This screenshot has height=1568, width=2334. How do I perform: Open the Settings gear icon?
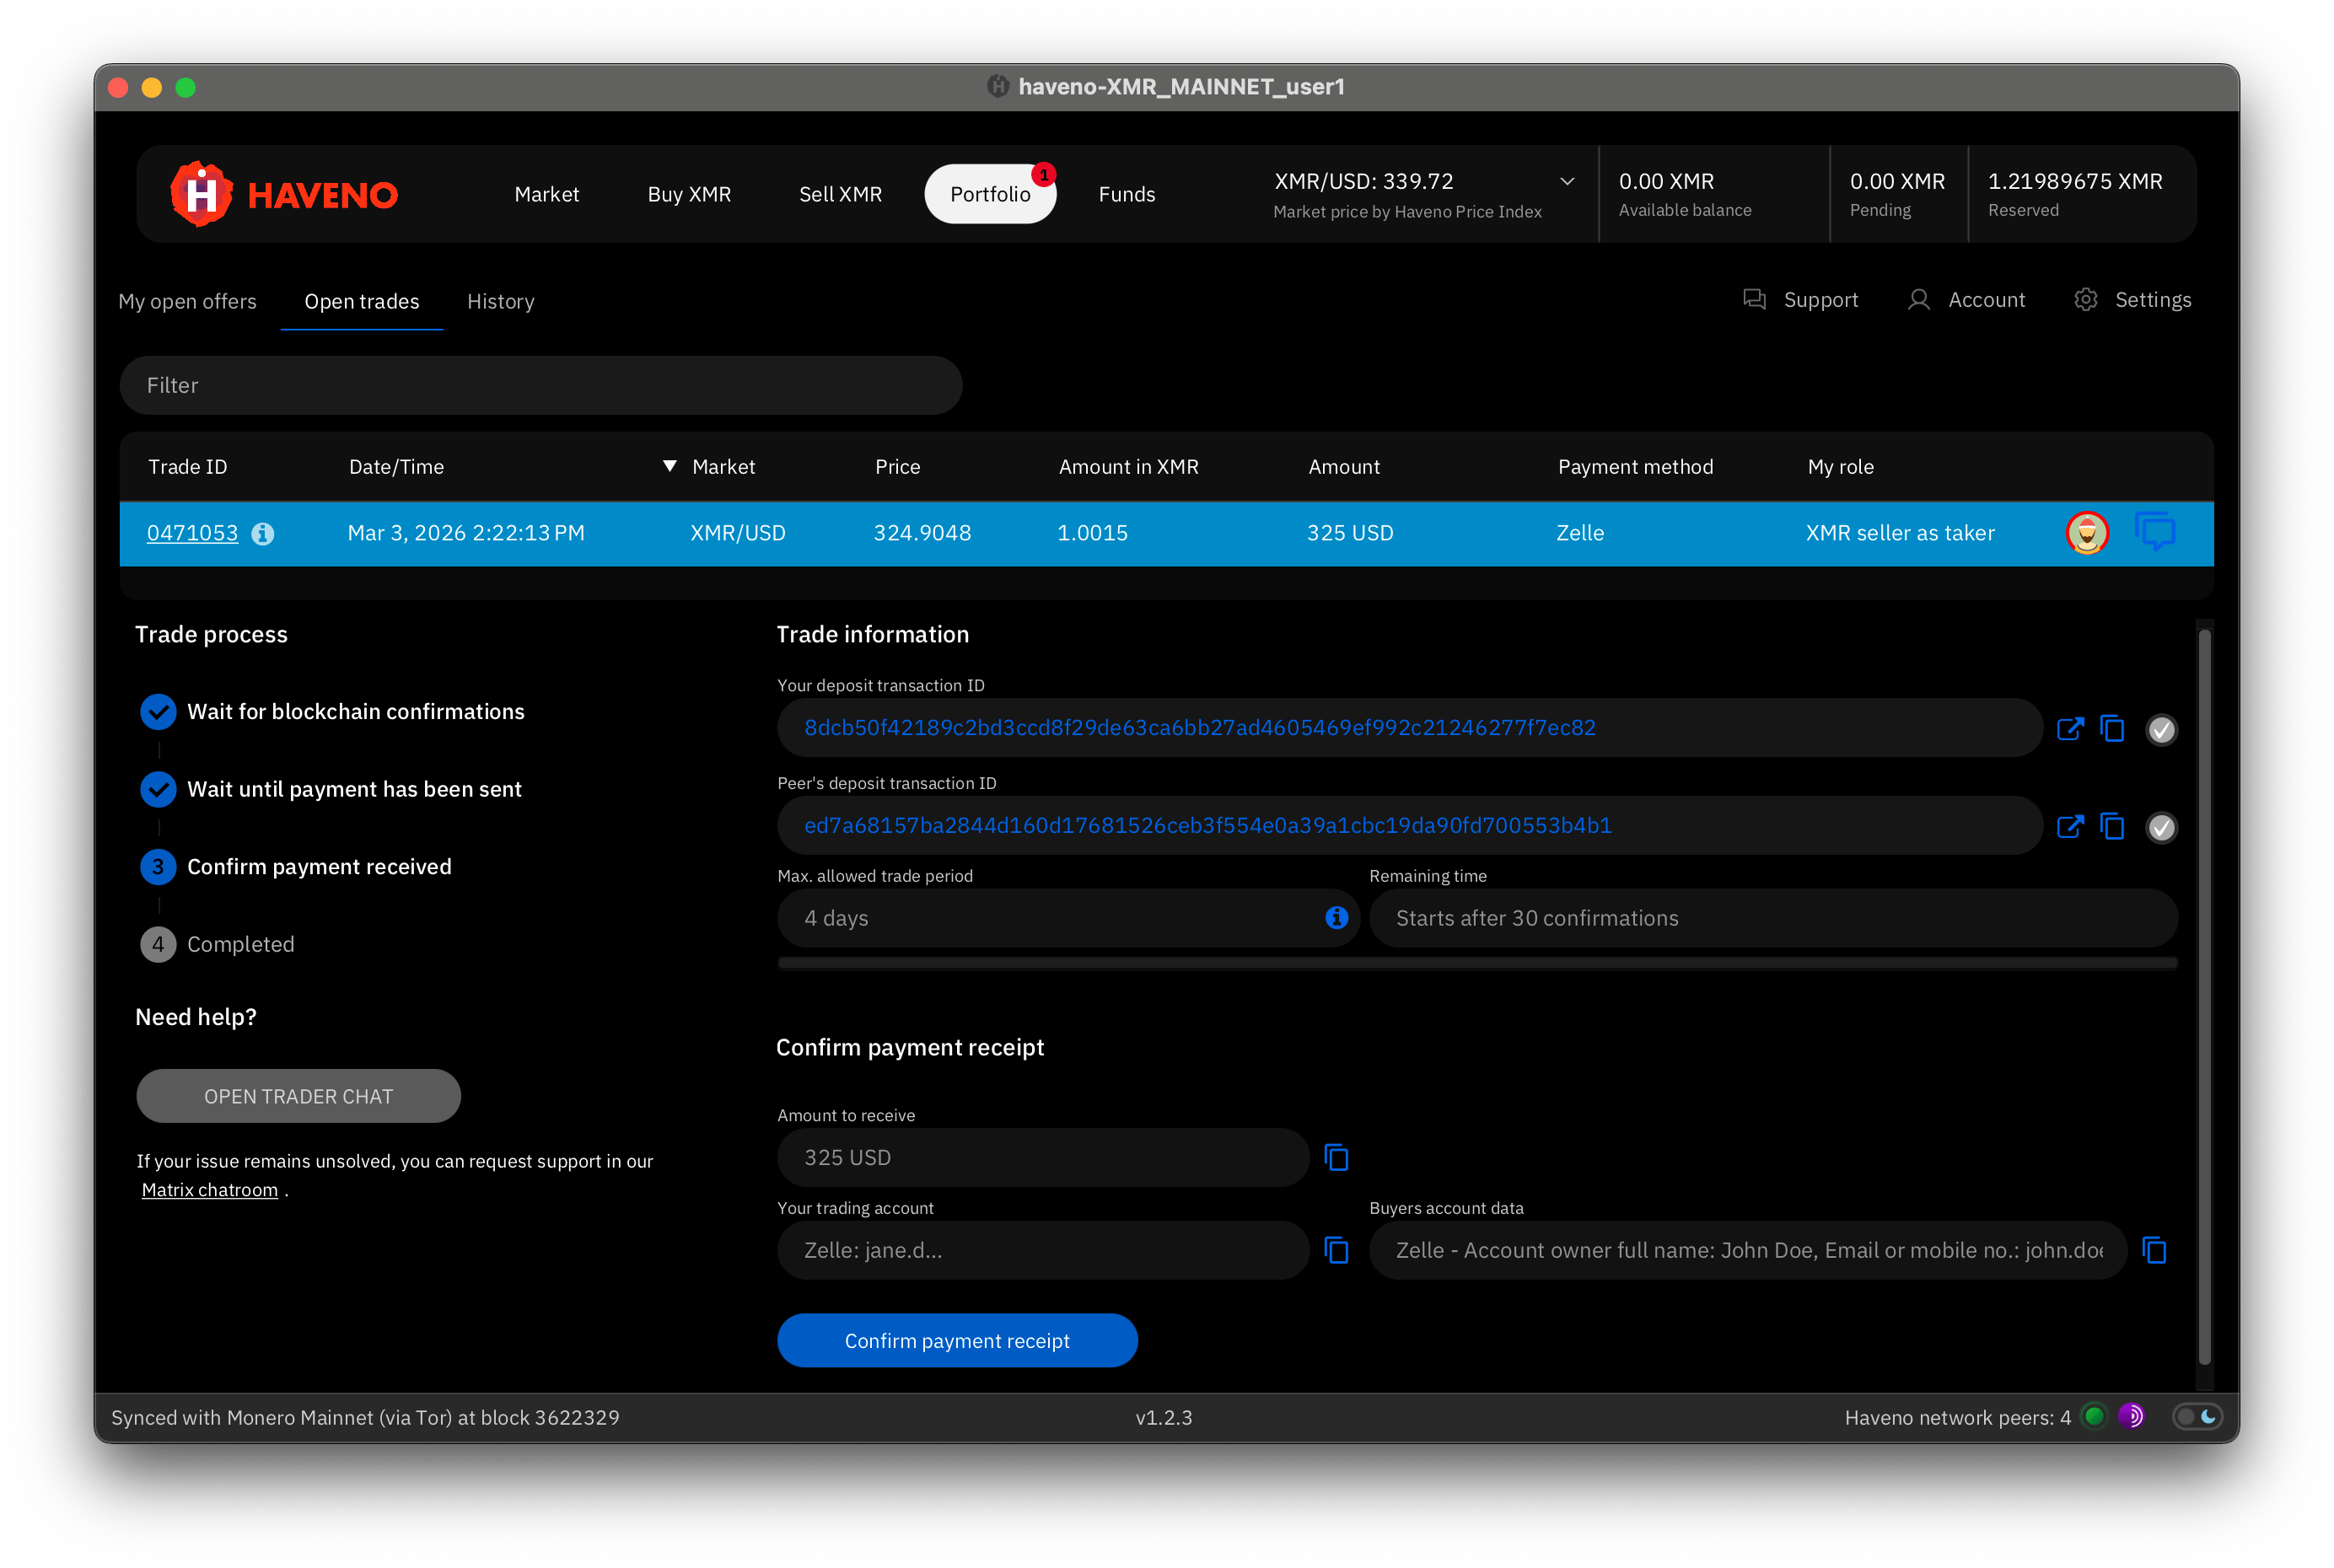2085,299
